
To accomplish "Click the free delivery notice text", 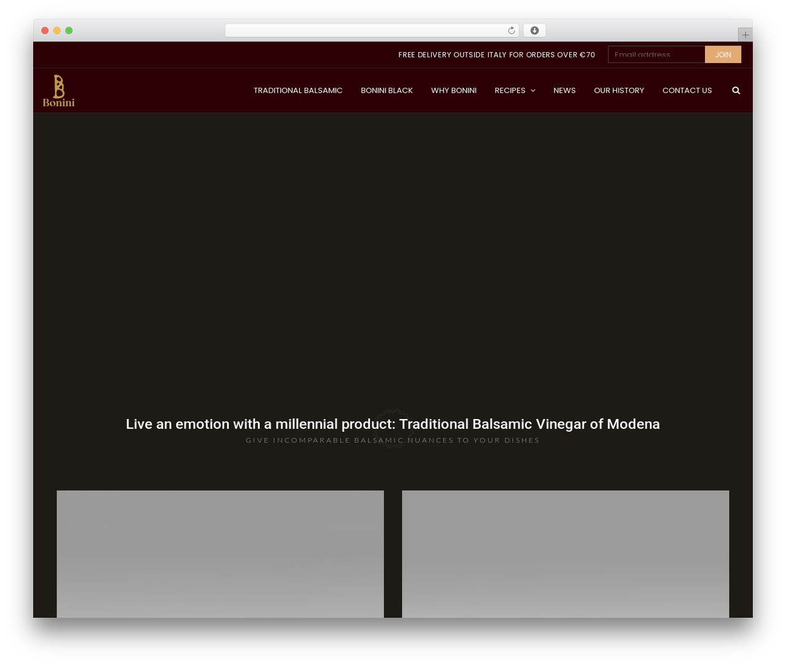I will tap(496, 55).
